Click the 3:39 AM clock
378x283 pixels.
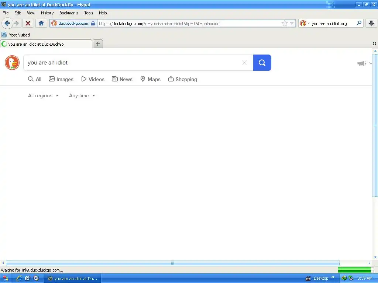tap(365, 279)
